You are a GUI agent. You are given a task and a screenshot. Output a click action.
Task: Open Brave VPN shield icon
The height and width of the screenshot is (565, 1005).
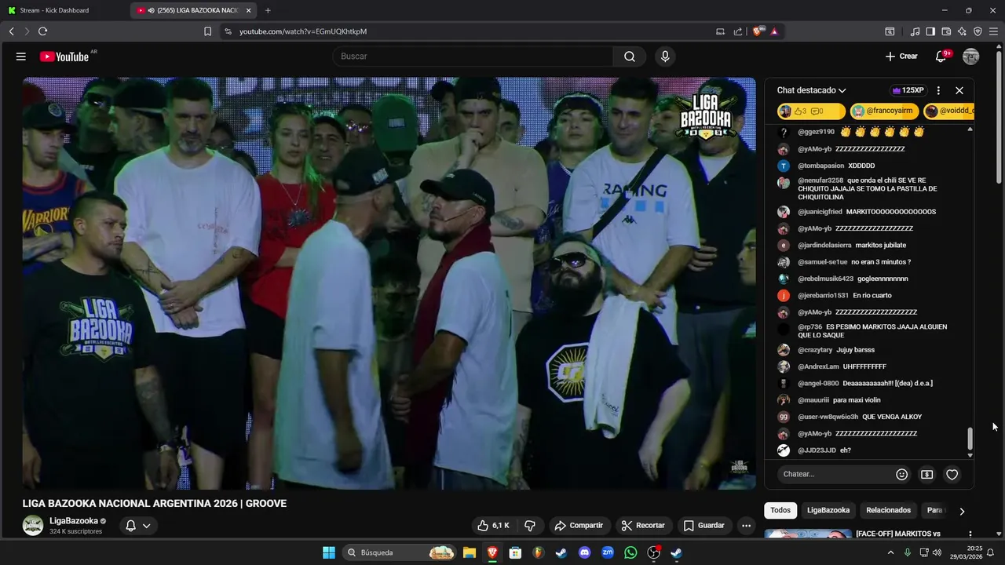click(978, 31)
